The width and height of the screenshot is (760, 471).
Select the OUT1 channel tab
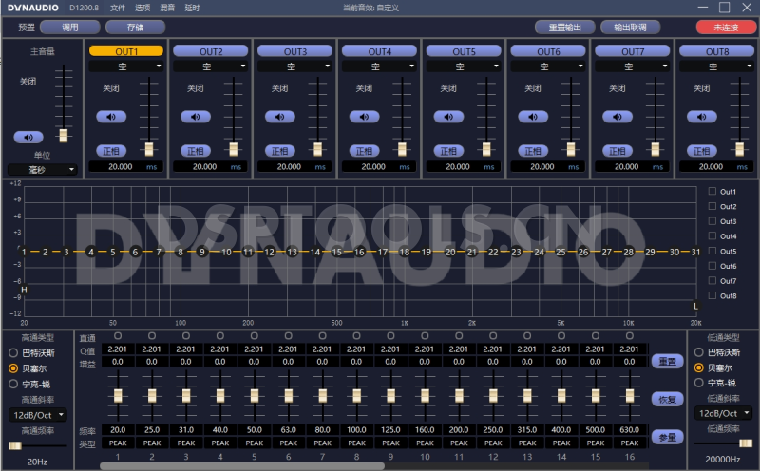tap(126, 51)
